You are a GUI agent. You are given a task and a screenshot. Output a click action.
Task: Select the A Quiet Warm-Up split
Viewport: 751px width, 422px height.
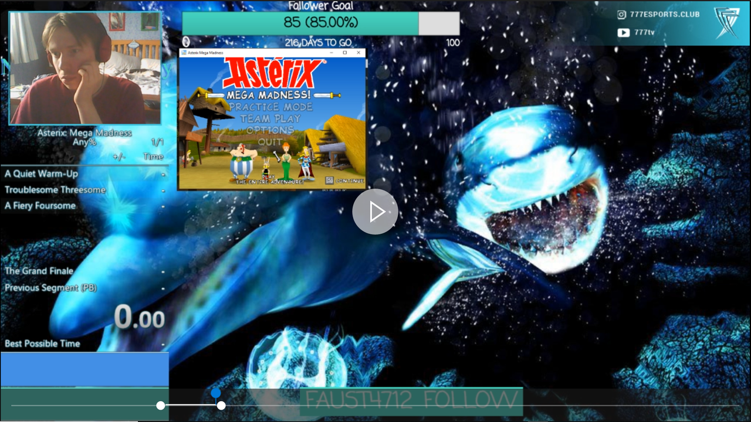84,174
